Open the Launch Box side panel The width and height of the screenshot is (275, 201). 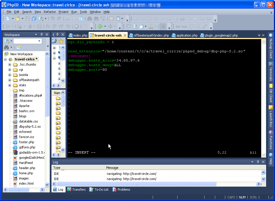[x=271, y=116]
